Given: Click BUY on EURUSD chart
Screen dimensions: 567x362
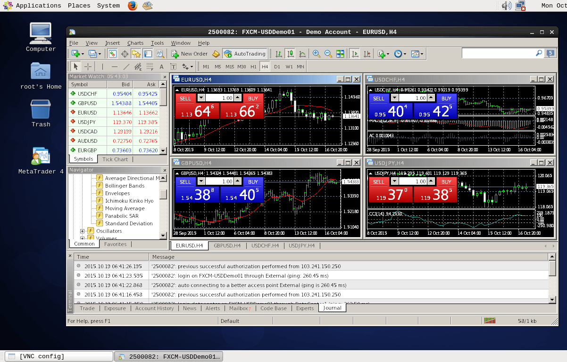Looking at the screenshot, I should 253,99.
